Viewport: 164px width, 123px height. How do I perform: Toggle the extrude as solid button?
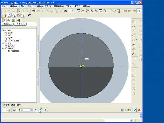[x=4, y=110]
